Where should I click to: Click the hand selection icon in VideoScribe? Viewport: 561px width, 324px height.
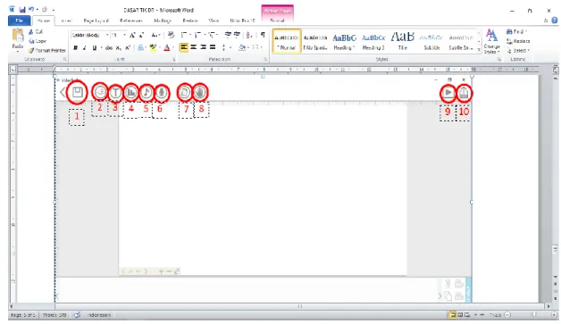tap(200, 93)
